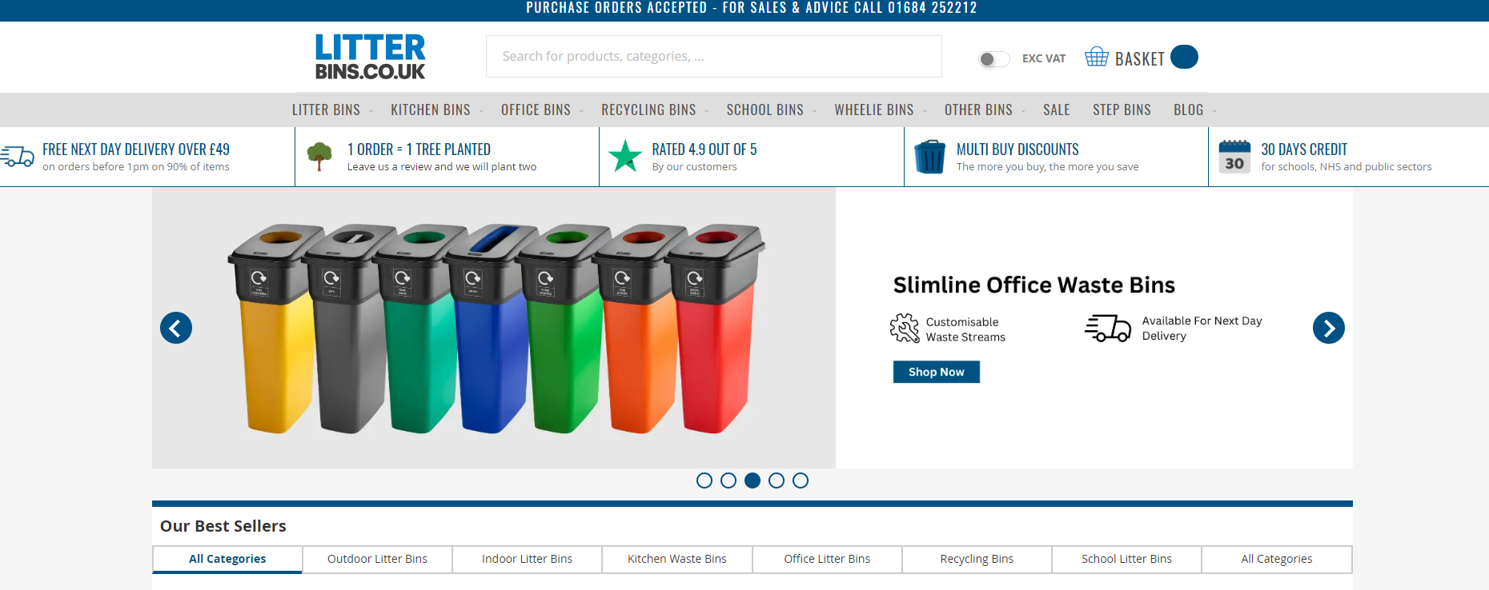
Task: Click Free Next Day Delivery Over £49
Action: (136, 149)
